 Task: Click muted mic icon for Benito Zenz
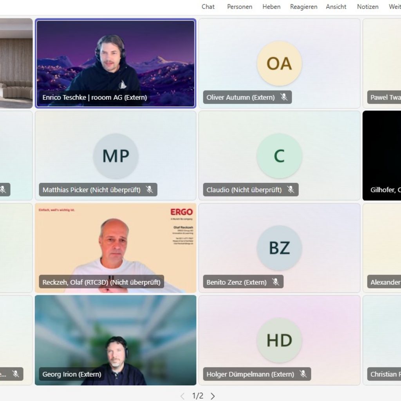(276, 282)
